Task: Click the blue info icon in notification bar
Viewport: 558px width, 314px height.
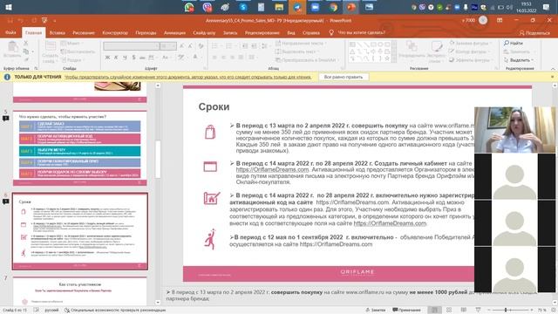Action: [7, 77]
